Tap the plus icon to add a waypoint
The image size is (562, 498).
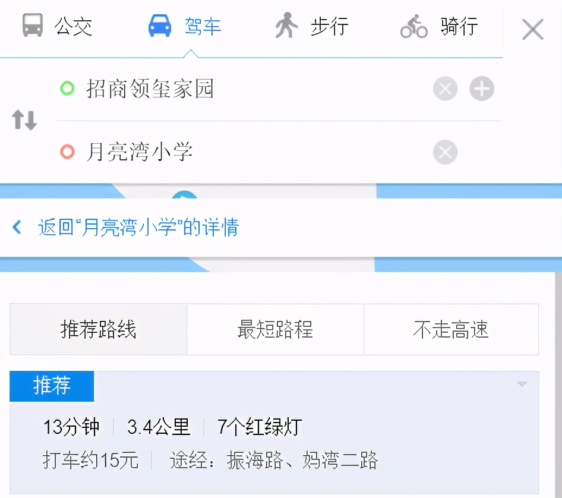[482, 89]
